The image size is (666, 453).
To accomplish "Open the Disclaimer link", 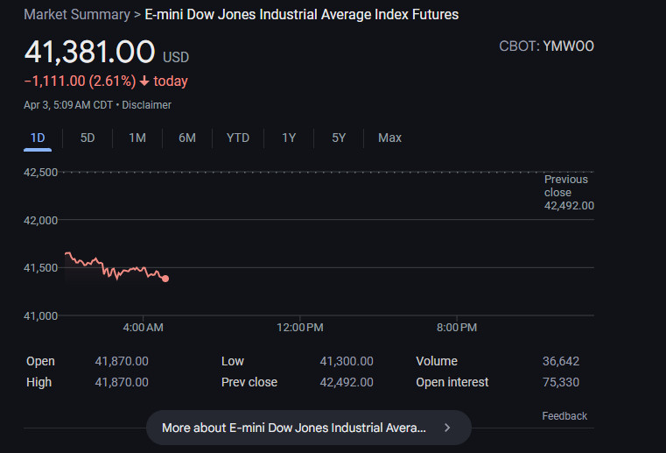I will (146, 105).
